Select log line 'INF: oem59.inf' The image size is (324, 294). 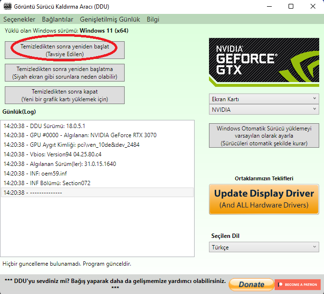[x=97, y=174]
